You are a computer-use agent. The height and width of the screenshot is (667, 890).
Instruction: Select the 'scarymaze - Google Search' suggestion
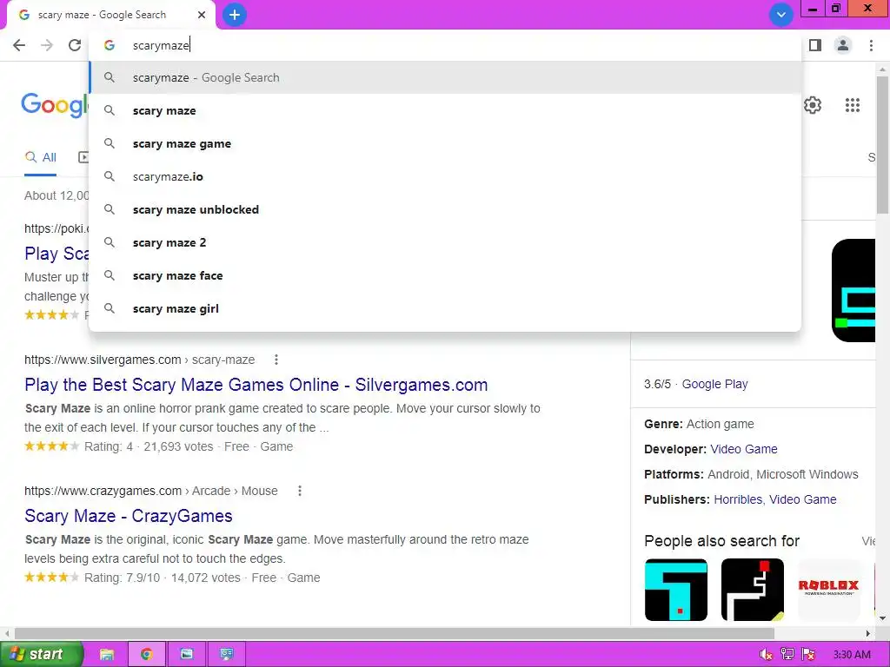point(445,77)
